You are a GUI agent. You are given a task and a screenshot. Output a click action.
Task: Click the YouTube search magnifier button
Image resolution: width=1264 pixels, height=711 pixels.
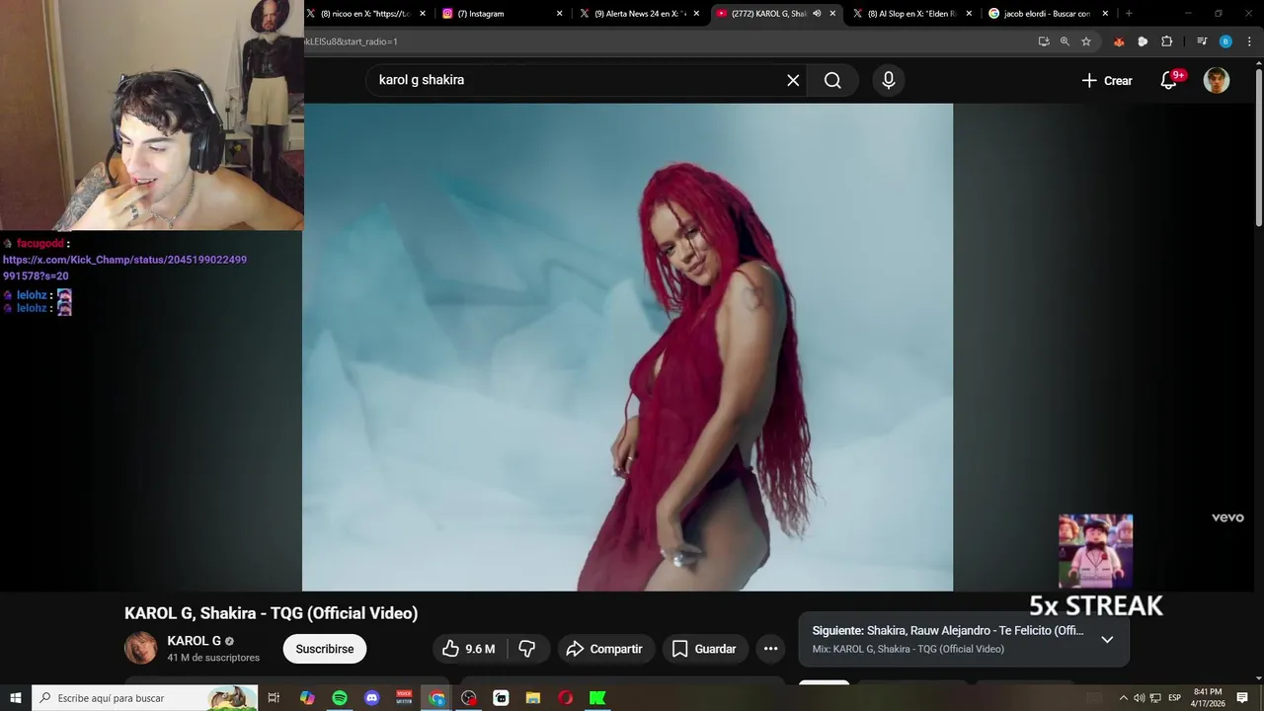[x=832, y=80]
